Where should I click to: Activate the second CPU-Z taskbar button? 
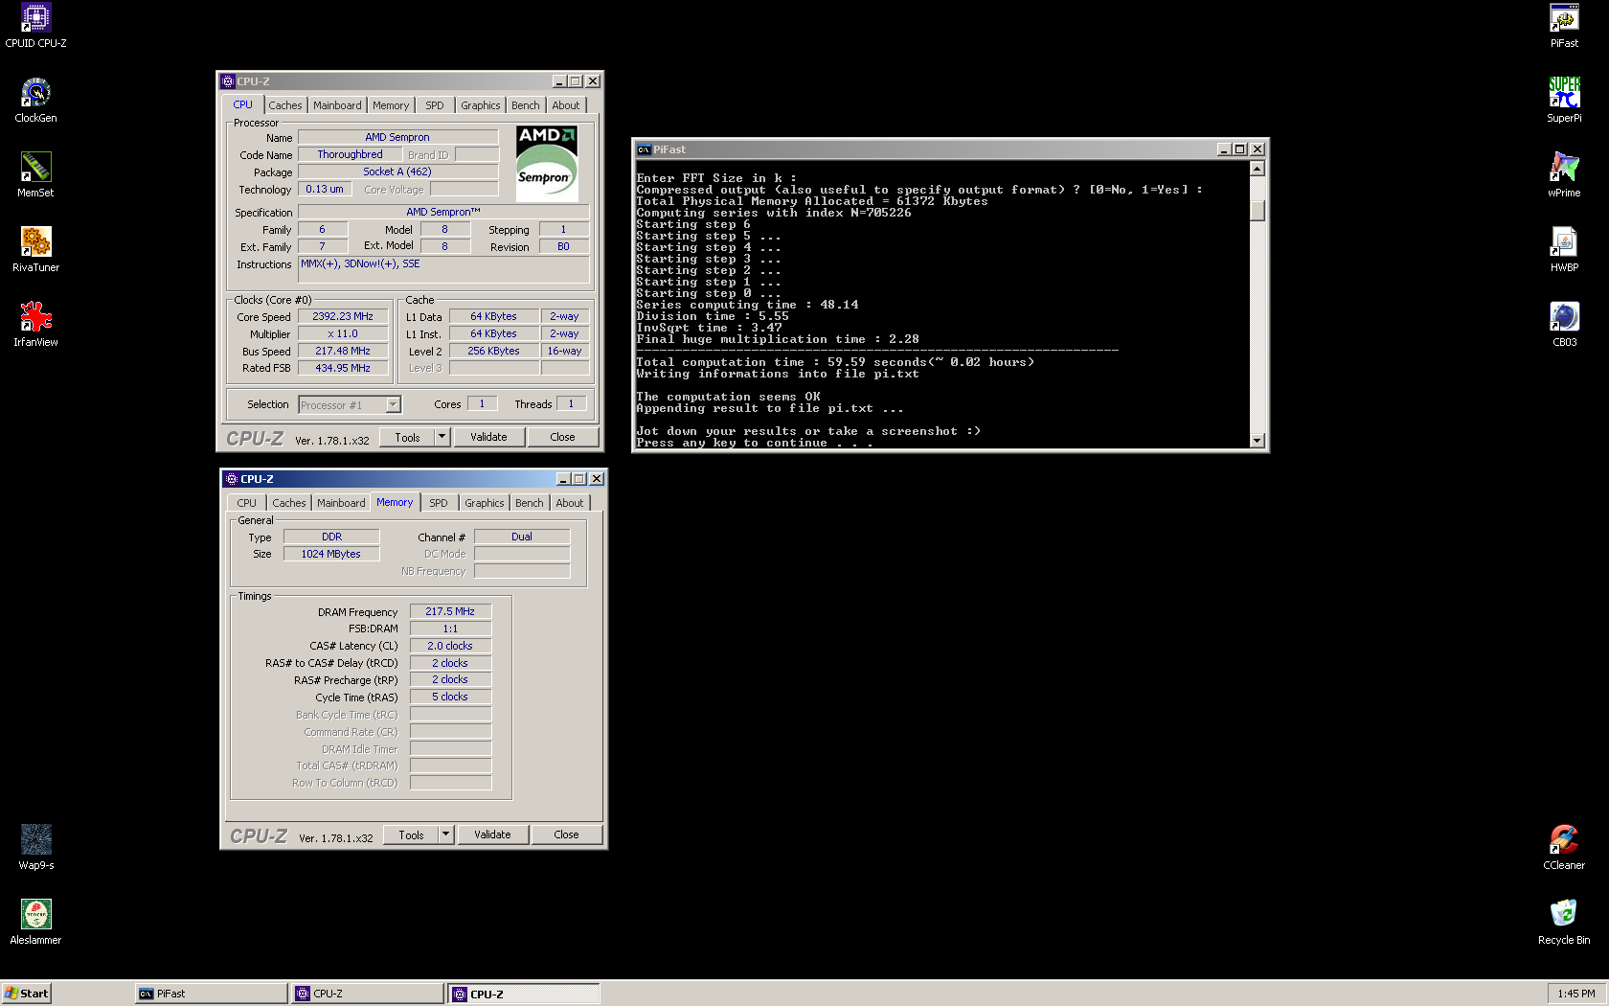pos(524,994)
